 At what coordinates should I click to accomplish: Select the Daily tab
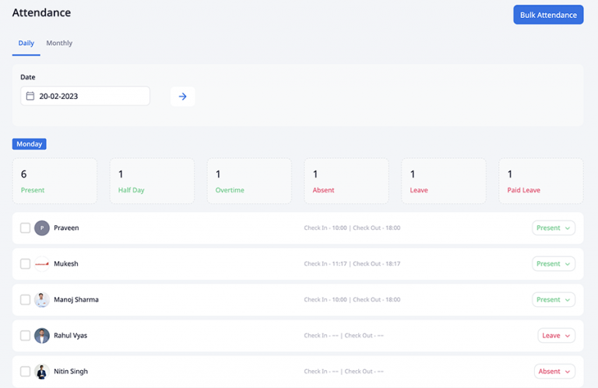coord(26,44)
